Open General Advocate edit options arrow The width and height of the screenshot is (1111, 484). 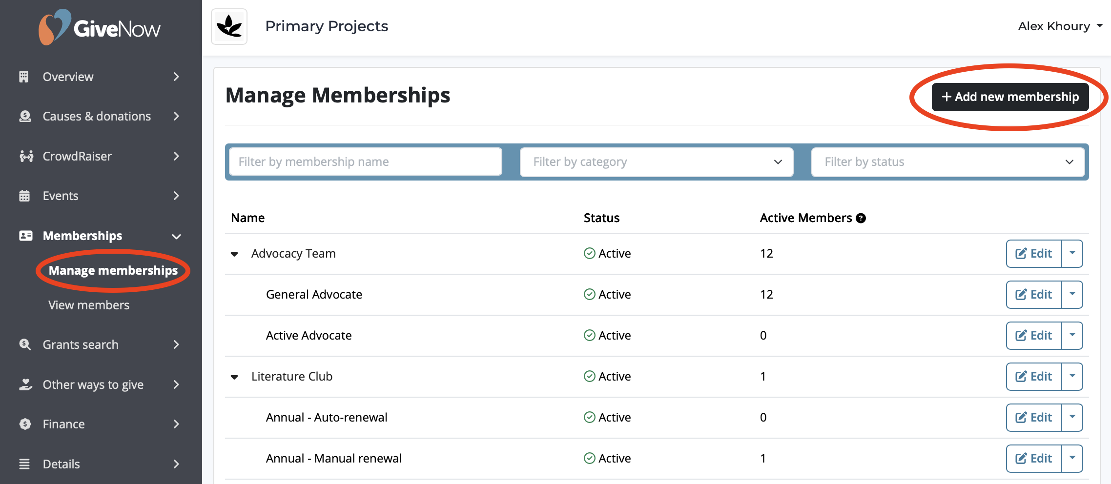(1072, 294)
